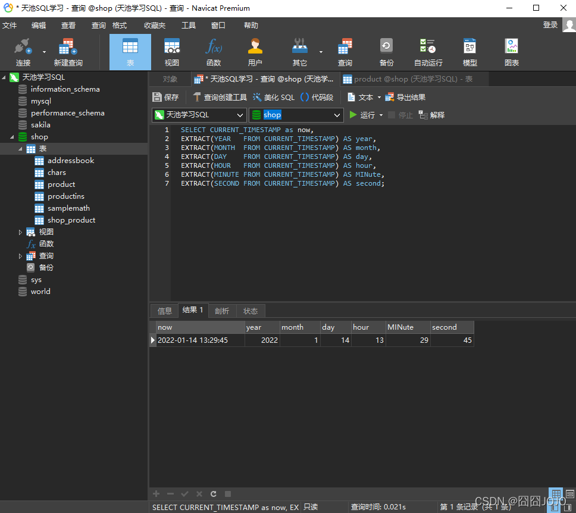
Task: Click Export Result (导出结果)
Action: pyautogui.click(x=405, y=97)
